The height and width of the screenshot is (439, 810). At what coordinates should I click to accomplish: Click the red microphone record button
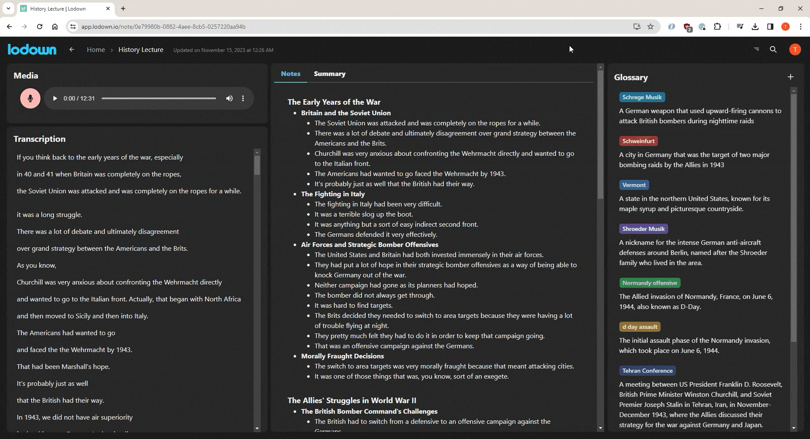click(x=30, y=98)
